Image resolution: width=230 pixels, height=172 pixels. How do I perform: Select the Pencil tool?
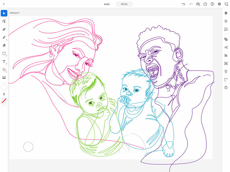(4, 37)
